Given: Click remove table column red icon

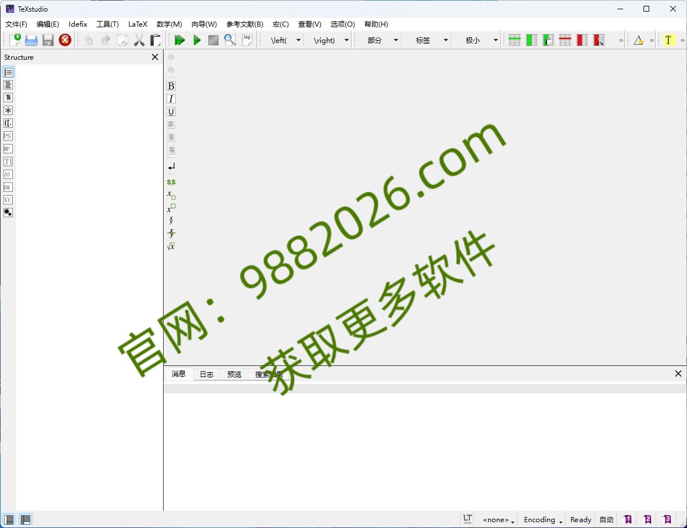Looking at the screenshot, I should 582,40.
